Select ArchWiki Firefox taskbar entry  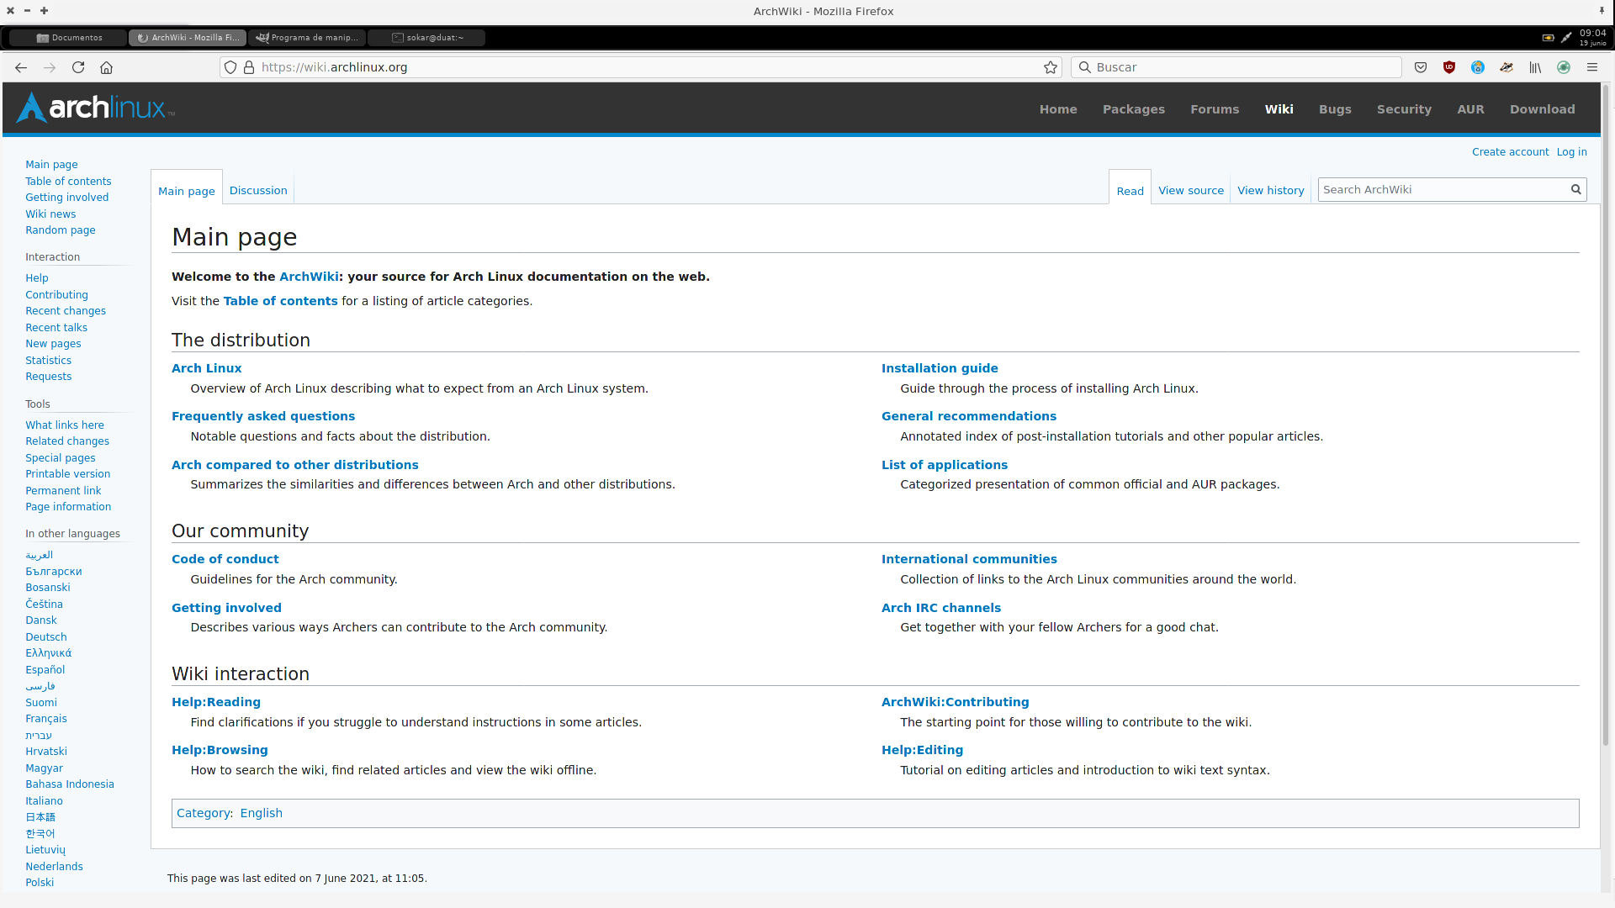coord(188,38)
